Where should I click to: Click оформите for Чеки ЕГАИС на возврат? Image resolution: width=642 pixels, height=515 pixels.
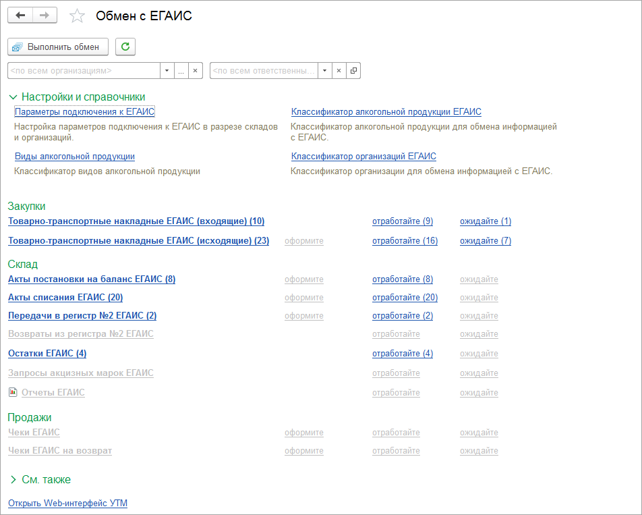click(x=303, y=451)
